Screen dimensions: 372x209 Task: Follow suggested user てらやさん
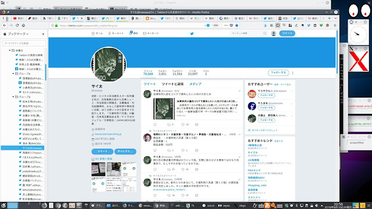pyautogui.click(x=266, y=95)
